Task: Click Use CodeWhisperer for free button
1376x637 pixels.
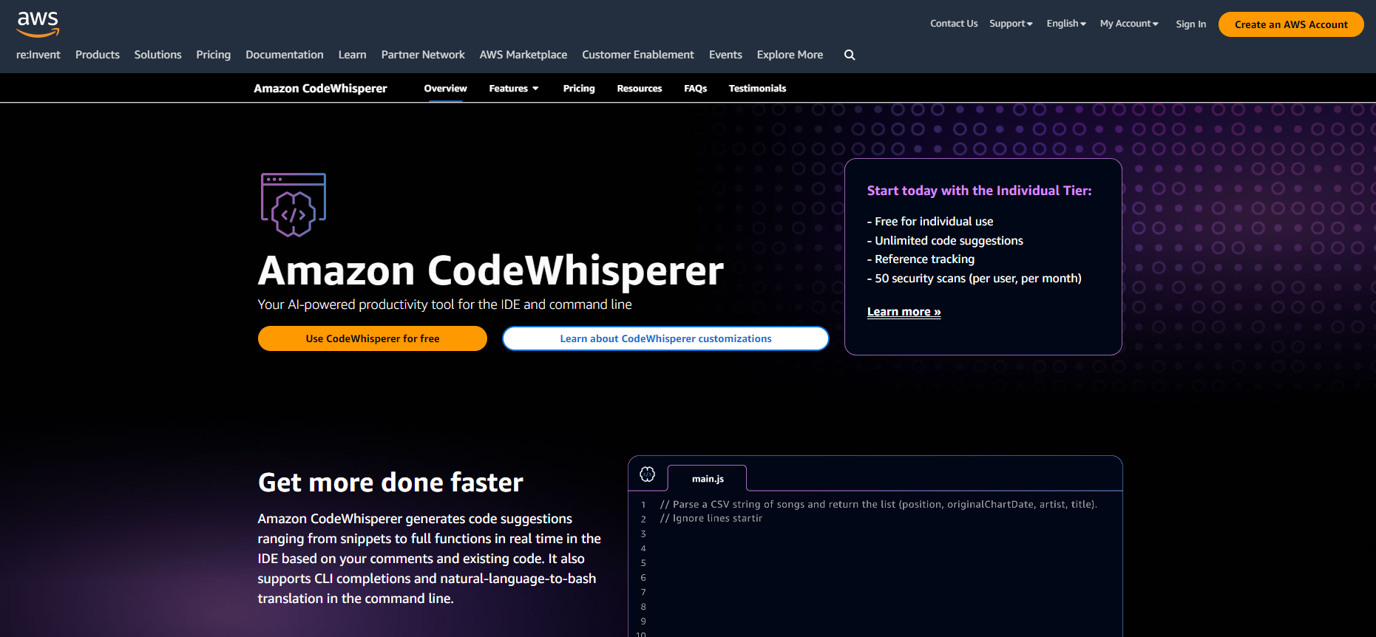Action: click(373, 338)
